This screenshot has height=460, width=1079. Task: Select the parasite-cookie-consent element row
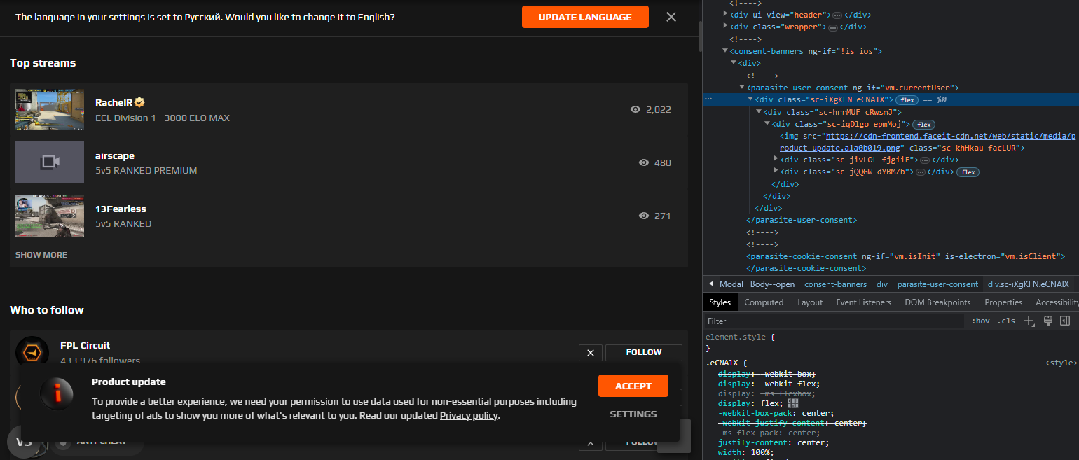click(905, 256)
